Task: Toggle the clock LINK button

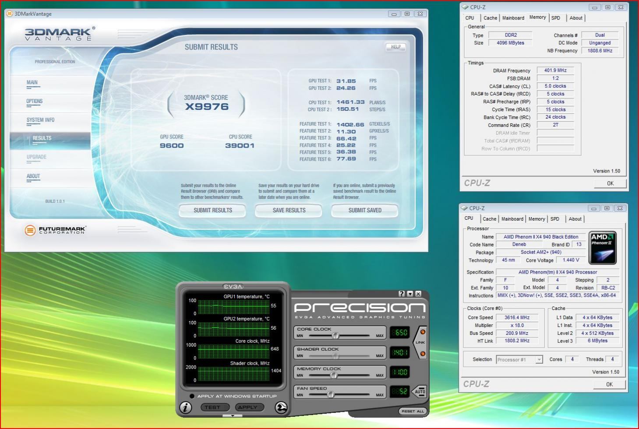Action: point(420,342)
